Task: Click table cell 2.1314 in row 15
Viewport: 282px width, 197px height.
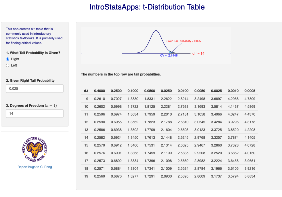Action: (x=166, y=145)
